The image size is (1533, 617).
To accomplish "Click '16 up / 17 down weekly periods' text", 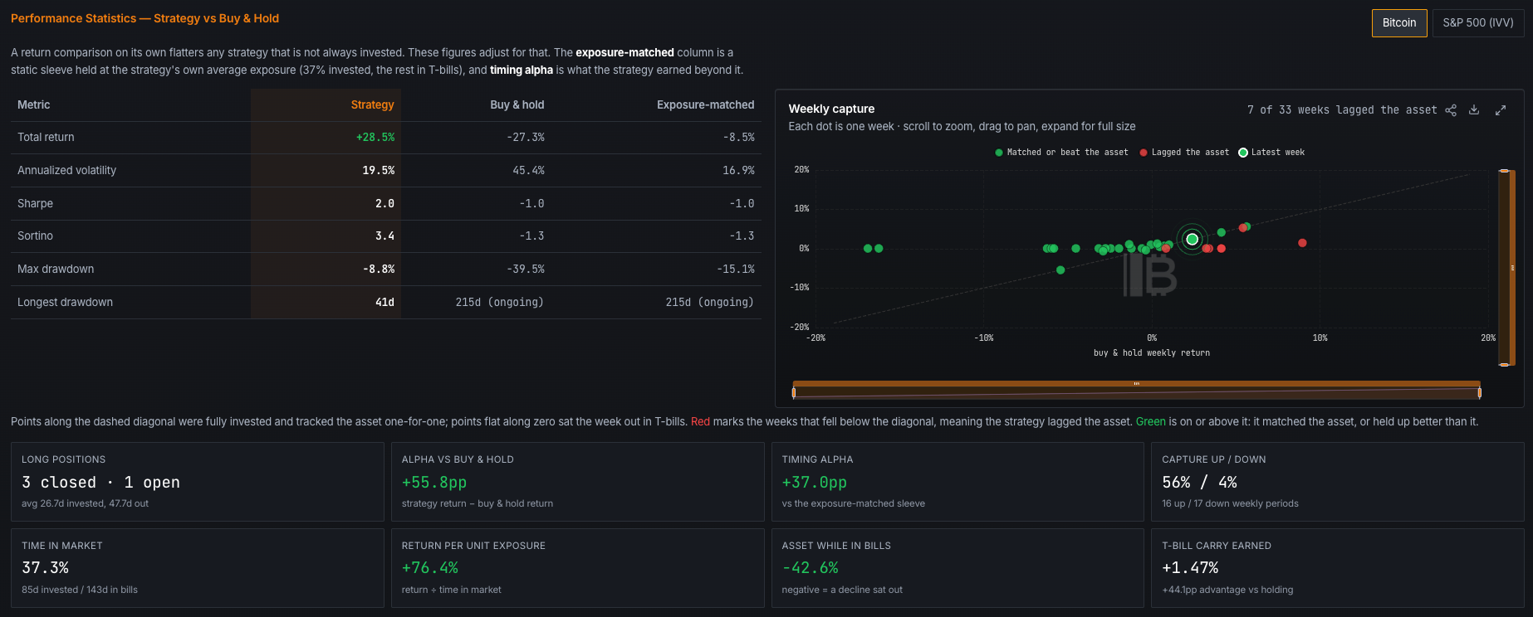I will (x=1230, y=503).
